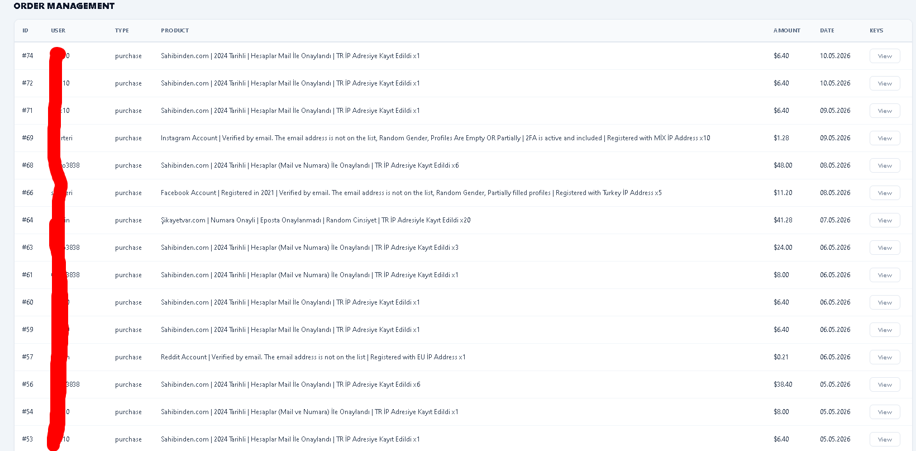The height and width of the screenshot is (451, 916).
Task: Open View for the Facebook Account order #66
Action: [885, 193]
